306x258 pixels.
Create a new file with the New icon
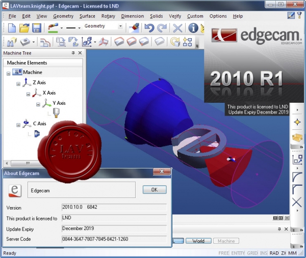click(x=12, y=28)
